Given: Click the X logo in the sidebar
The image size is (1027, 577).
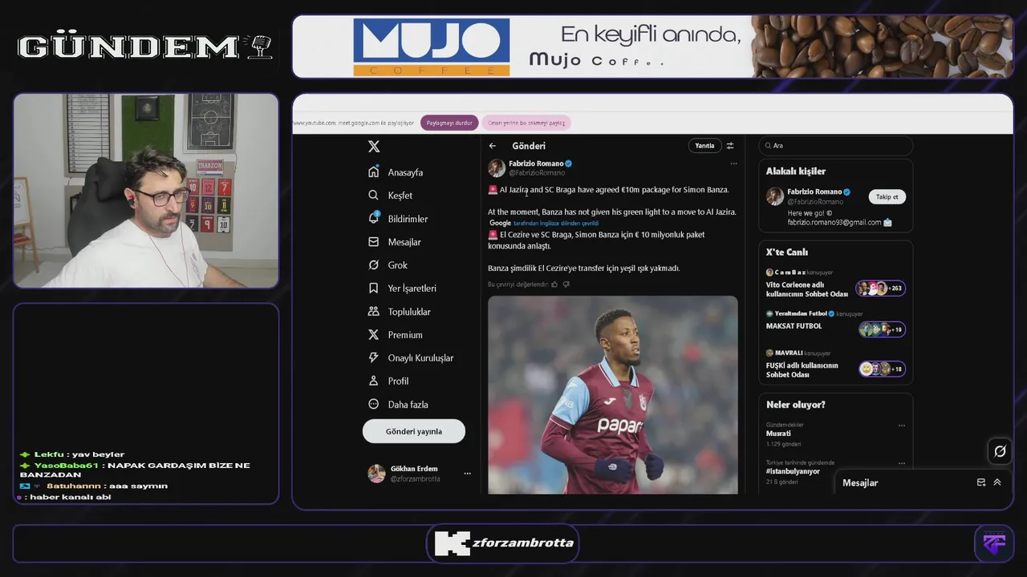Looking at the screenshot, I should (374, 147).
